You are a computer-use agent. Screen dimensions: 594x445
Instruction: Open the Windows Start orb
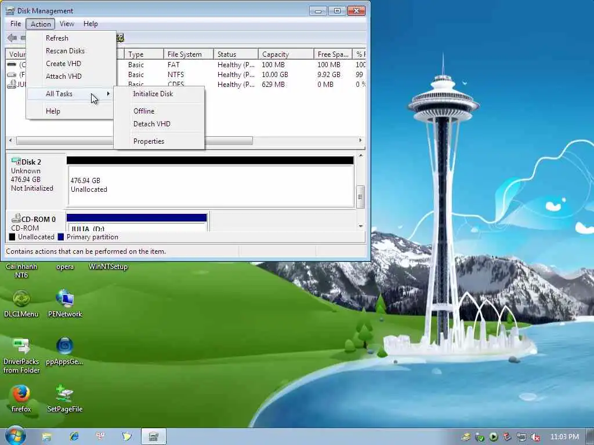16,436
